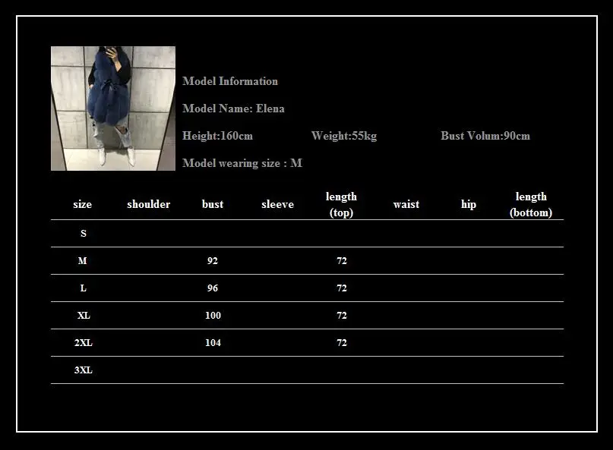
Task: Select bust value '96' in L row
Action: click(213, 288)
